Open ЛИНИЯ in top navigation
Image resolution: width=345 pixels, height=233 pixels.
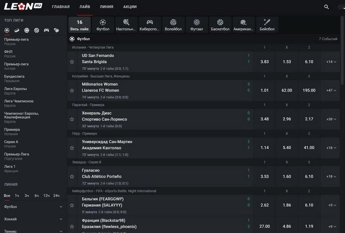click(x=107, y=7)
